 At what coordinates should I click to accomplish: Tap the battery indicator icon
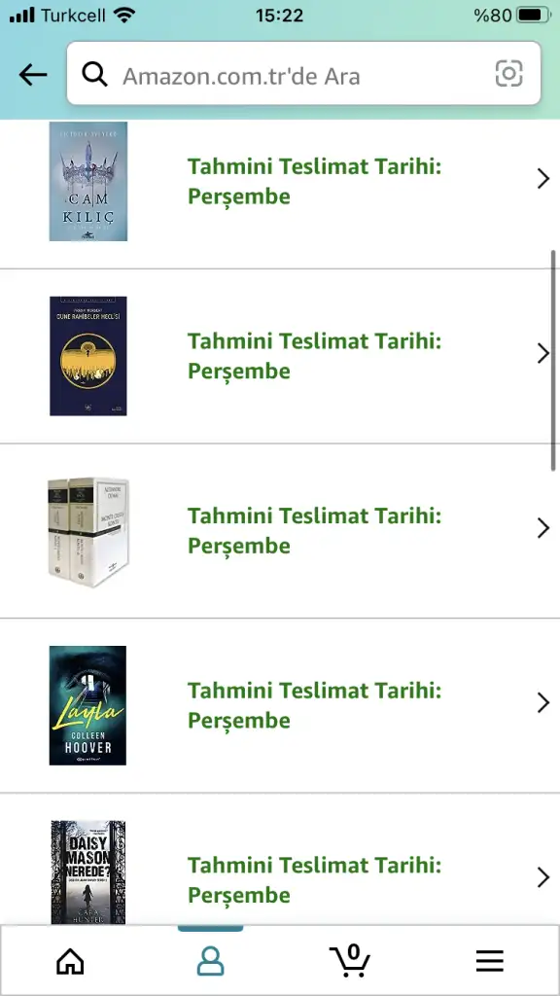coord(534,16)
